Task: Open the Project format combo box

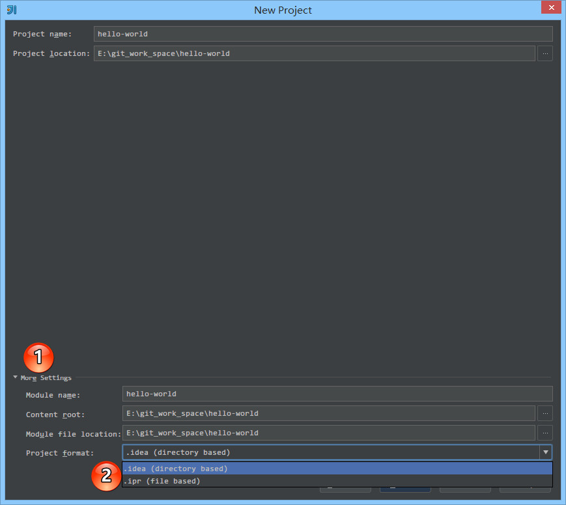Action: pos(330,452)
